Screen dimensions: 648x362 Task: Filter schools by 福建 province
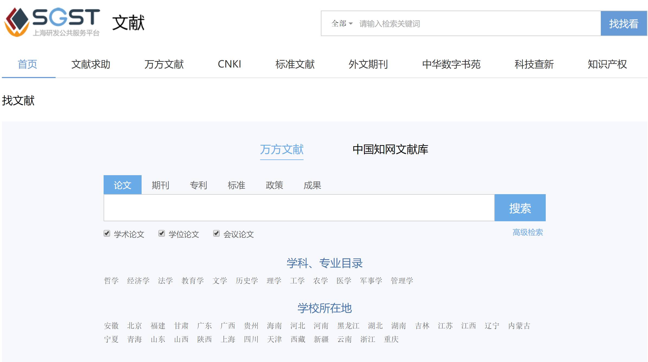[x=158, y=326]
